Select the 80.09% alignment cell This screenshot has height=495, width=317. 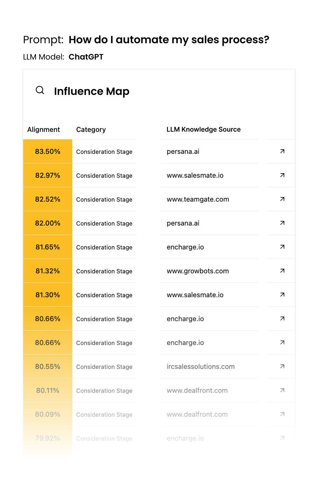tap(48, 414)
